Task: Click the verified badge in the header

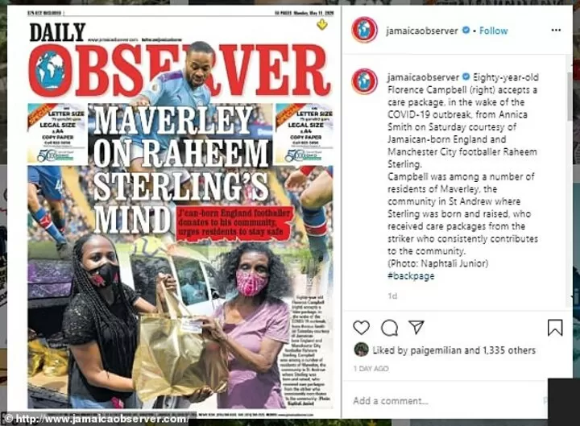Action: (x=466, y=31)
